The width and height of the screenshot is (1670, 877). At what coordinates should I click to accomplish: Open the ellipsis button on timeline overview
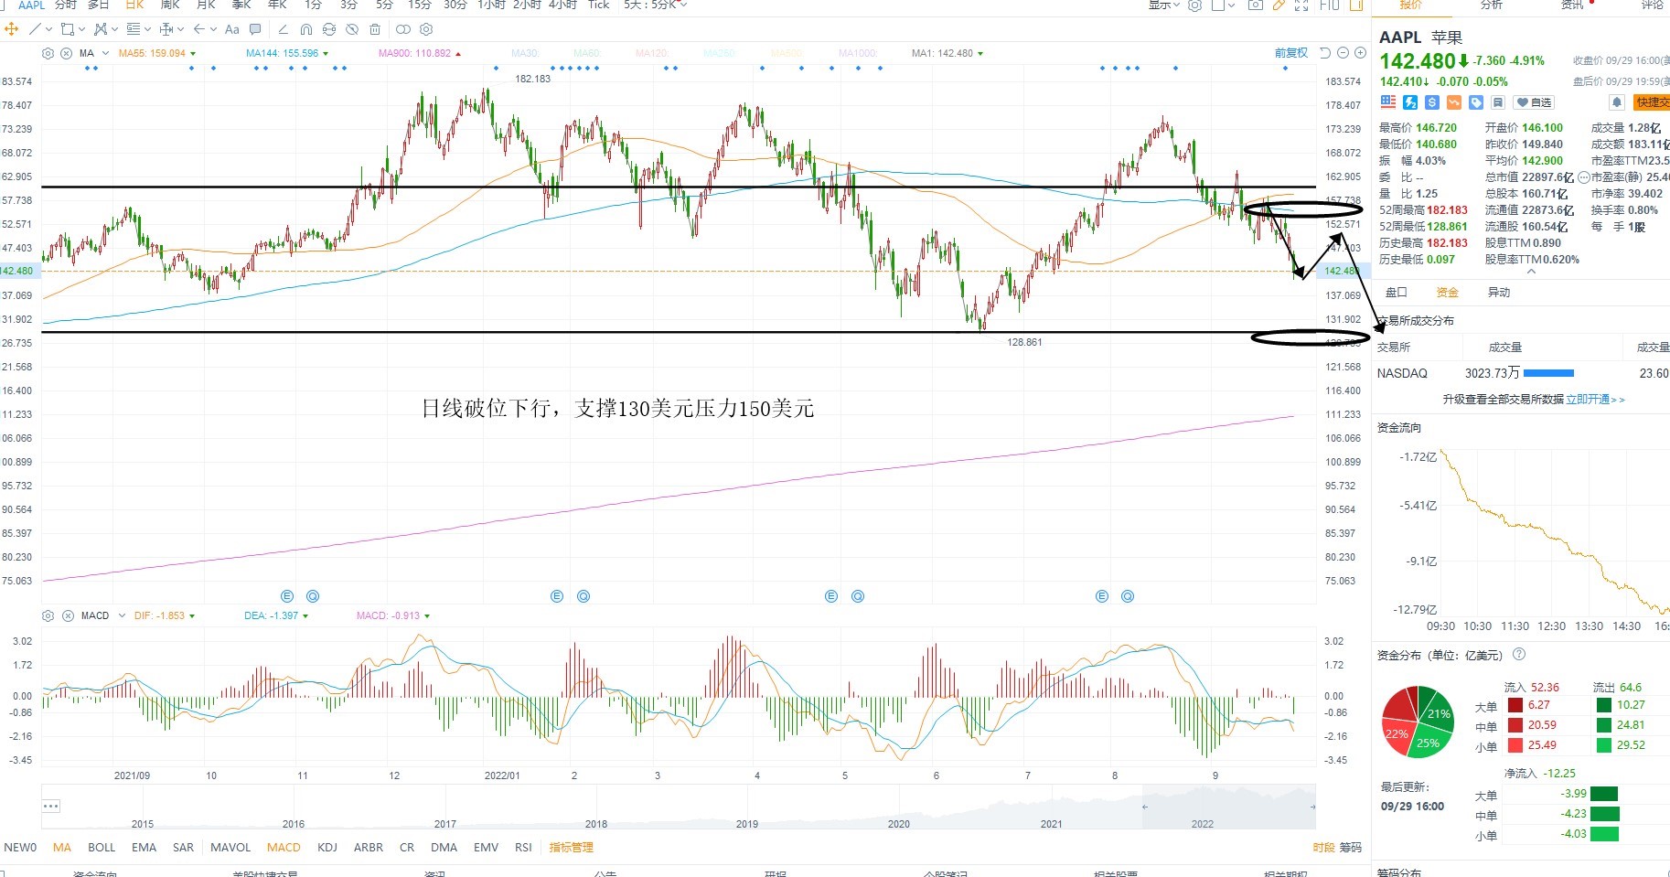(x=51, y=806)
